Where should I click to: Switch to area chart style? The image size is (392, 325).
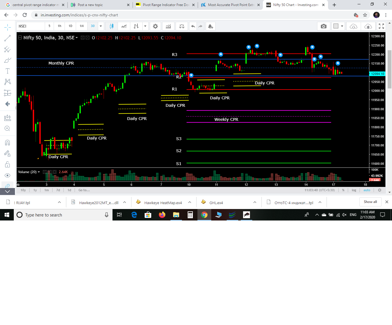(x=124, y=26)
